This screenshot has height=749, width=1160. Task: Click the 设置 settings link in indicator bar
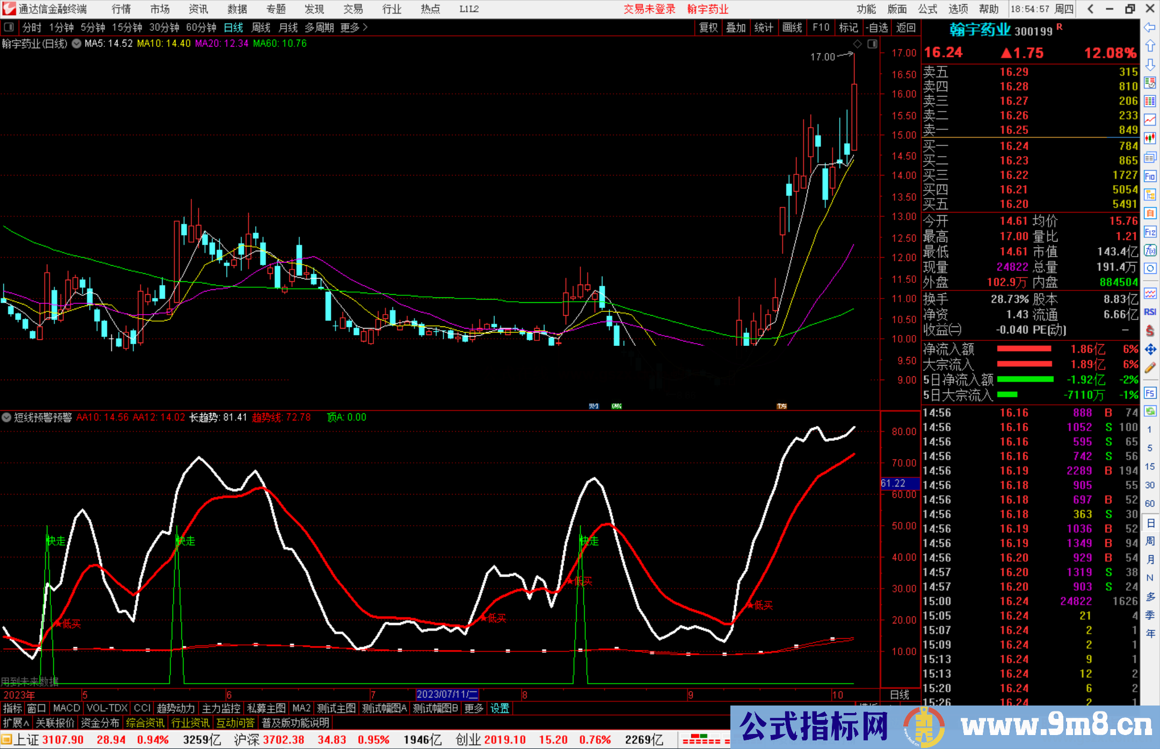click(499, 708)
